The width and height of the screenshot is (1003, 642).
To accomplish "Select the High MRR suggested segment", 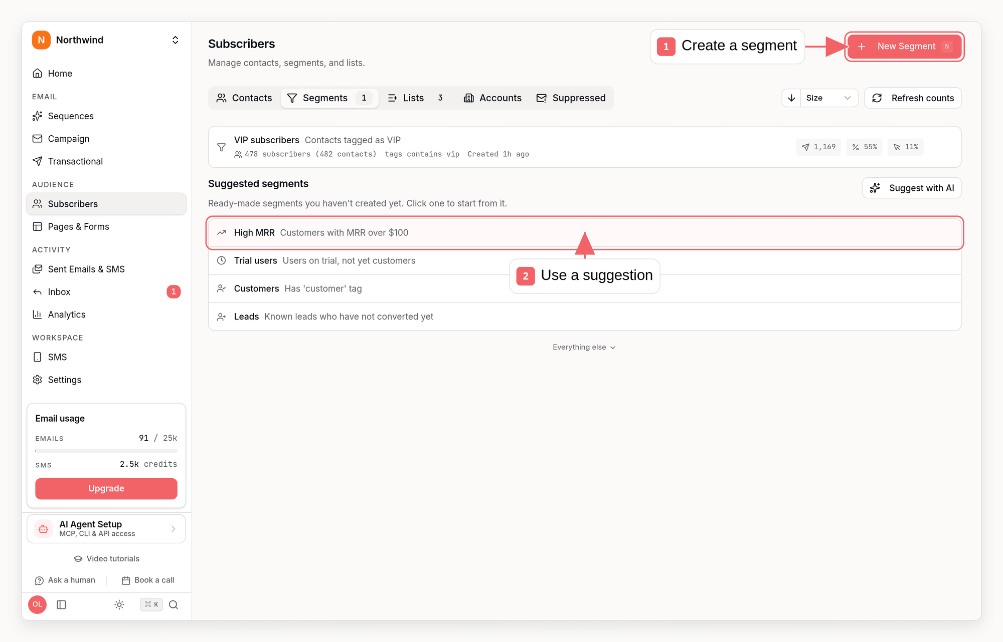I will pos(584,233).
